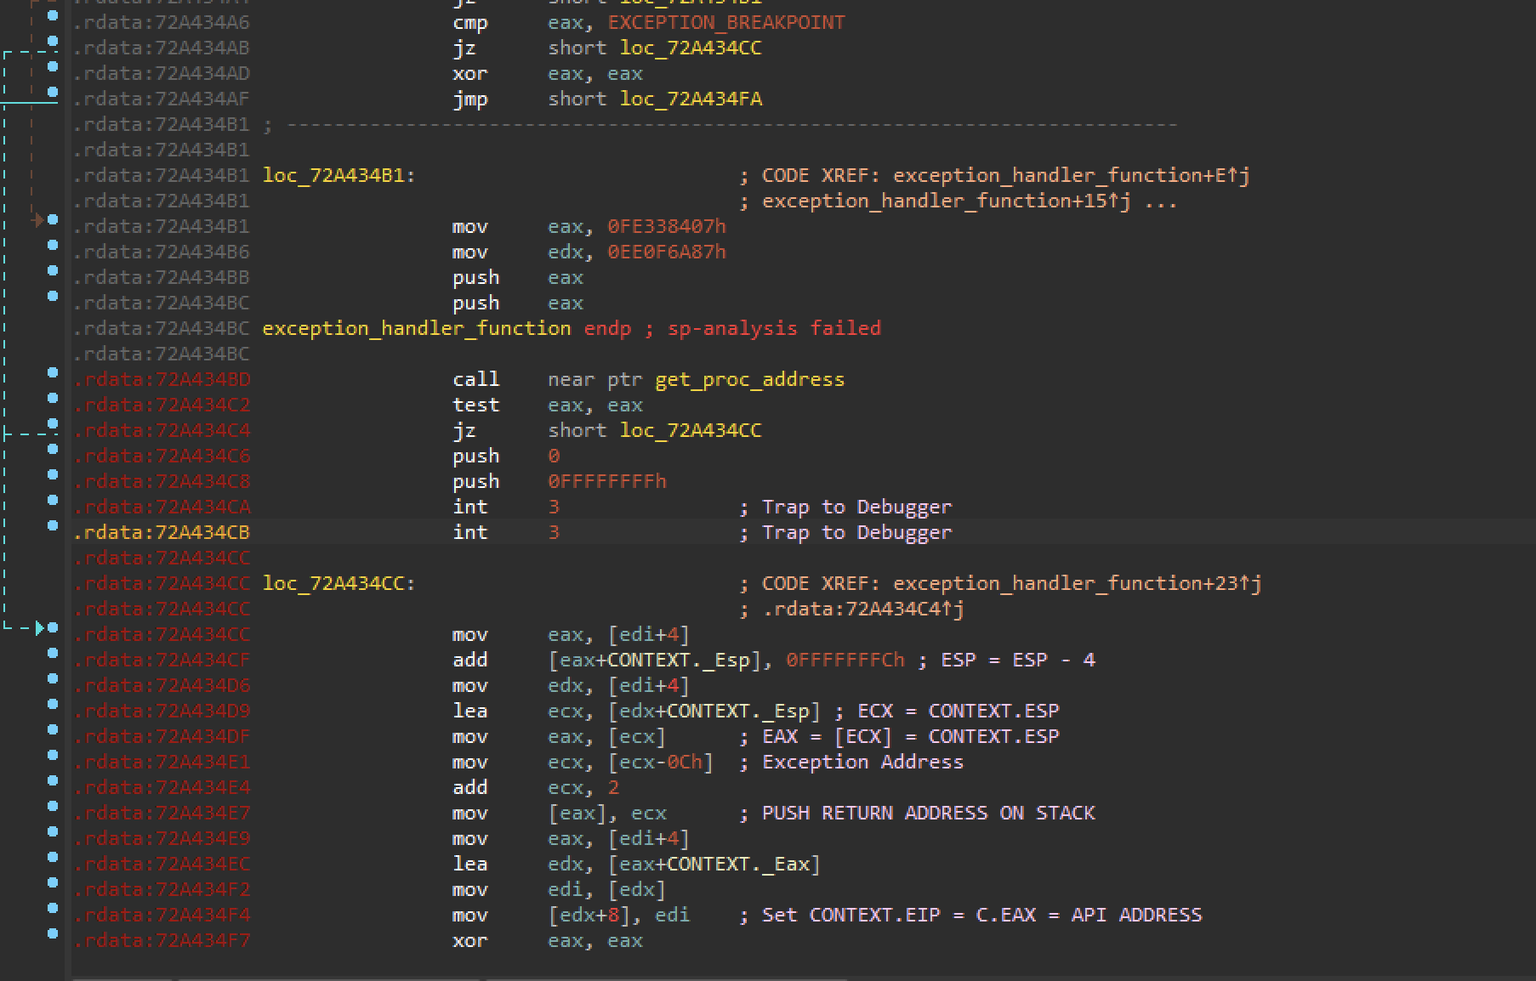The width and height of the screenshot is (1536, 981).
Task: Follow loc_72A434CC in the jz at 72A434C4
Action: pyautogui.click(x=691, y=431)
